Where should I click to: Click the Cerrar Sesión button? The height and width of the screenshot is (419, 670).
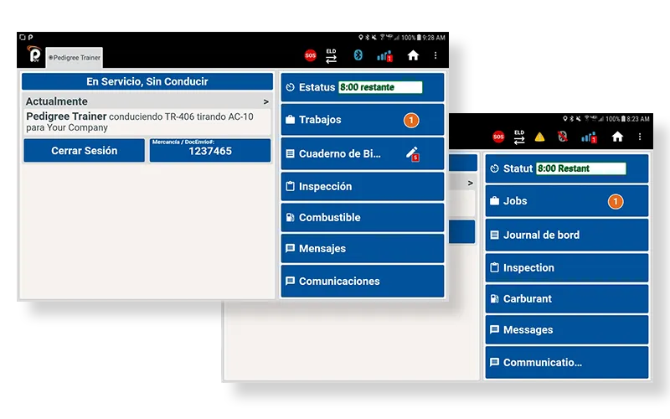point(85,151)
